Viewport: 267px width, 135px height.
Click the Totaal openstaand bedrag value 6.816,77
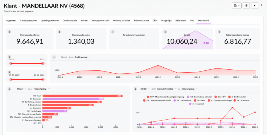pyautogui.click(x=238, y=41)
